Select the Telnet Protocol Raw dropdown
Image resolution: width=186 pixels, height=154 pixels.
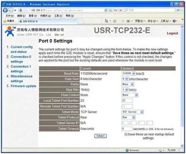(x=128, y=117)
